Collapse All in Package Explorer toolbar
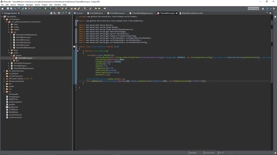277x155 pixels. [x=51, y=13]
